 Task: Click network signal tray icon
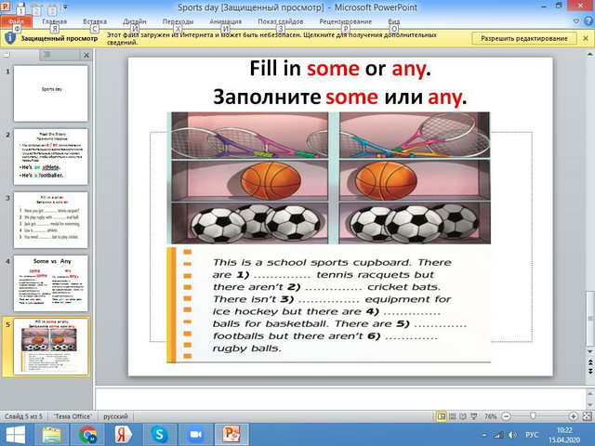[x=498, y=435]
